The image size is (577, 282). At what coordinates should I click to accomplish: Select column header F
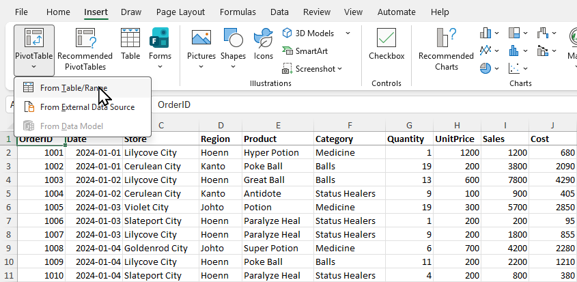[350, 126]
